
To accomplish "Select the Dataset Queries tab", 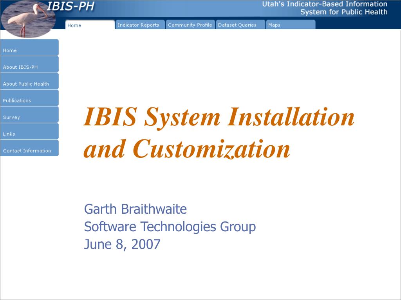I will [x=240, y=25].
